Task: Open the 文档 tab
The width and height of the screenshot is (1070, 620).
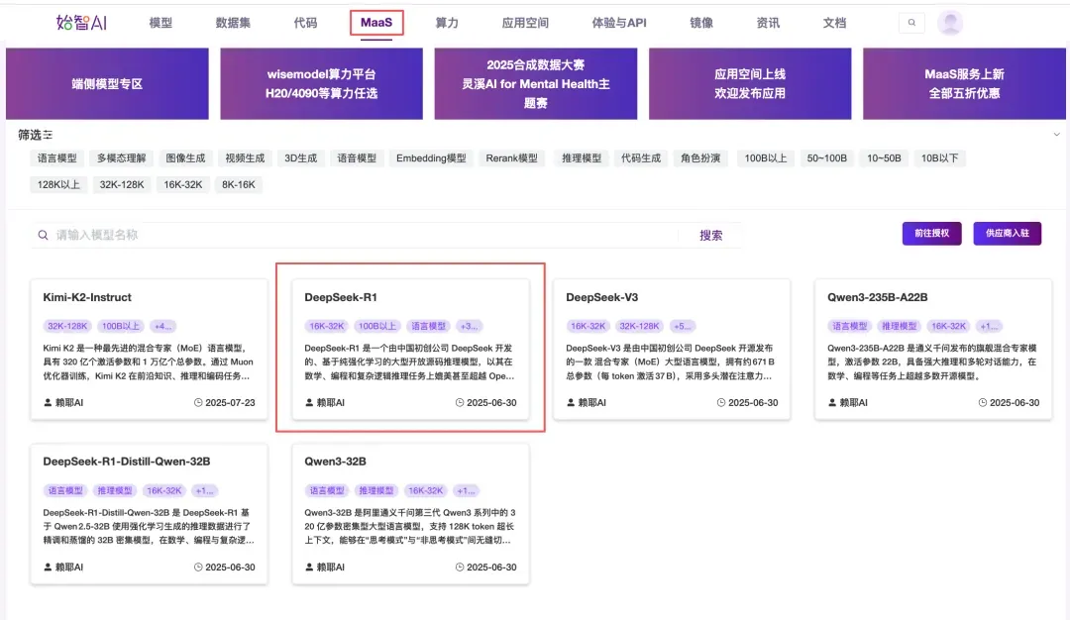Action: click(x=834, y=23)
